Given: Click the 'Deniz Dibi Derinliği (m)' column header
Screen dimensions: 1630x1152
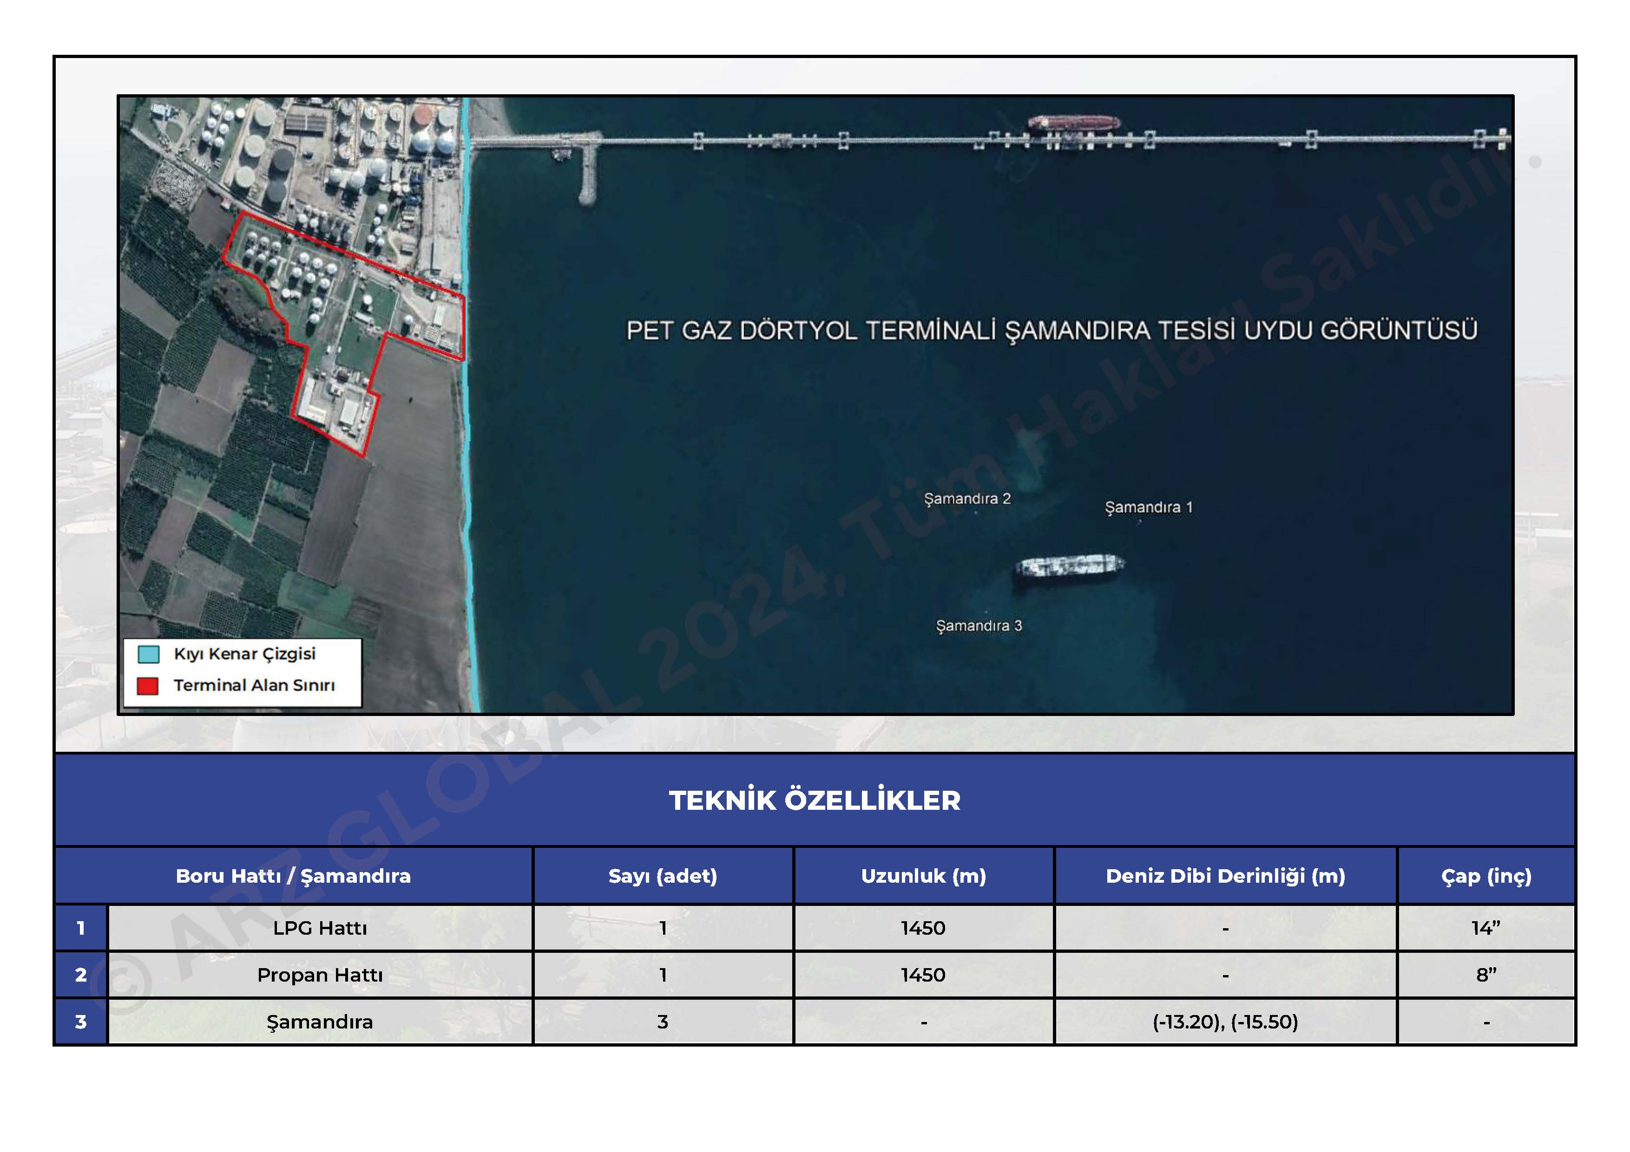Looking at the screenshot, I should click(1225, 876).
